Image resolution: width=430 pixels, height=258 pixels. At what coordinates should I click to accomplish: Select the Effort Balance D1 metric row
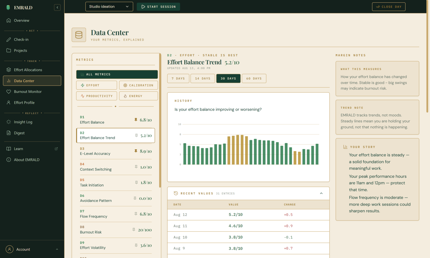[x=116, y=120]
